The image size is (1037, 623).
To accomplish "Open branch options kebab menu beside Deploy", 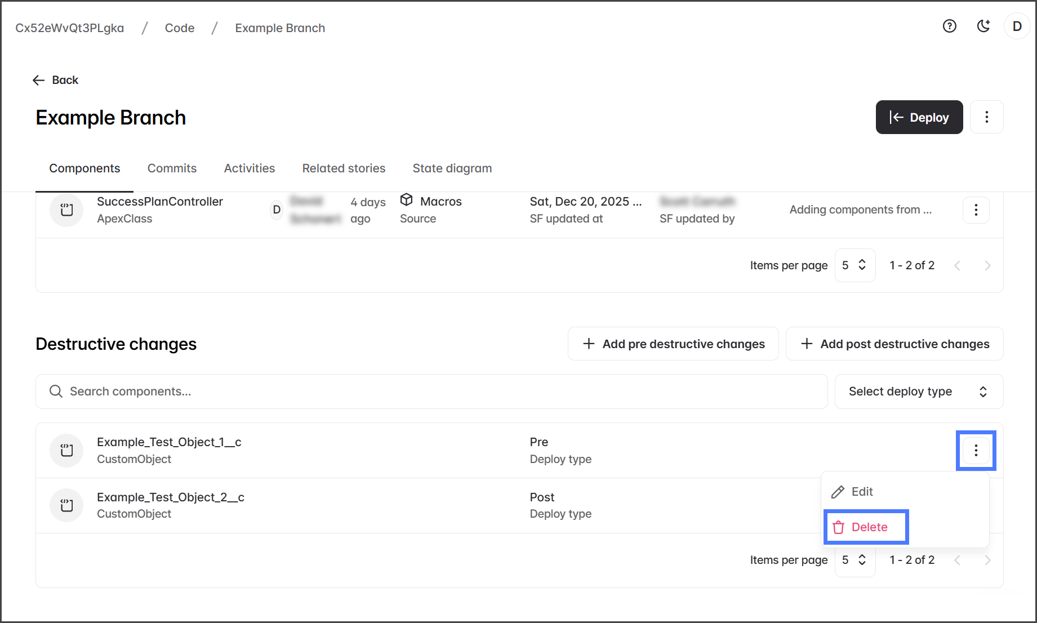I will point(986,117).
